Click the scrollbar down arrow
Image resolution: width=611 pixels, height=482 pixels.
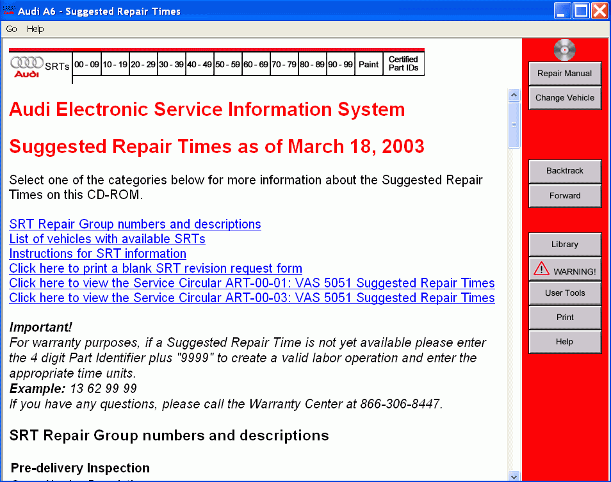(x=514, y=476)
